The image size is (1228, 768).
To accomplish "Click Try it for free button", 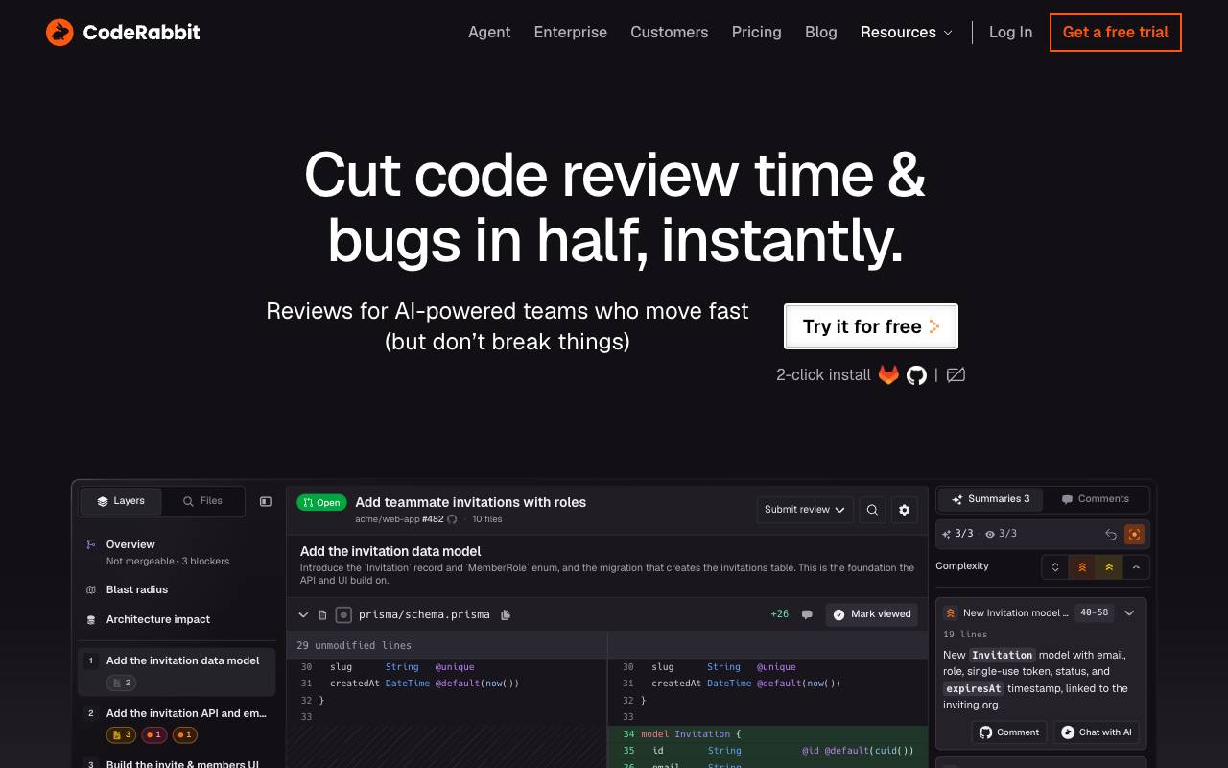I will [871, 326].
